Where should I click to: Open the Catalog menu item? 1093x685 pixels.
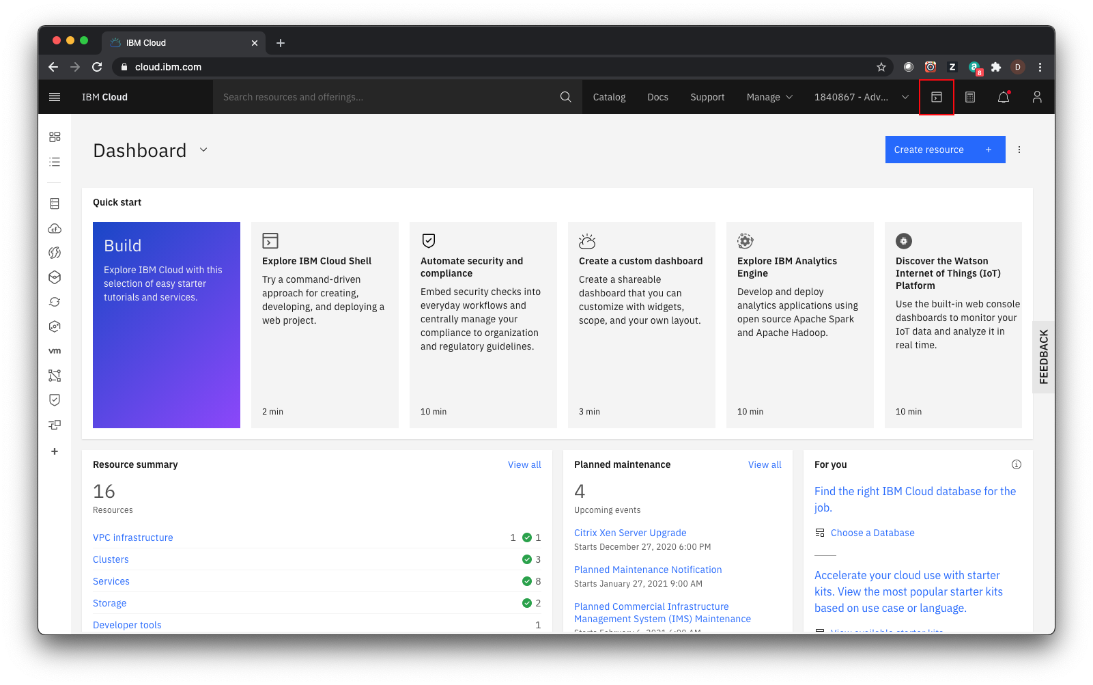tap(609, 97)
